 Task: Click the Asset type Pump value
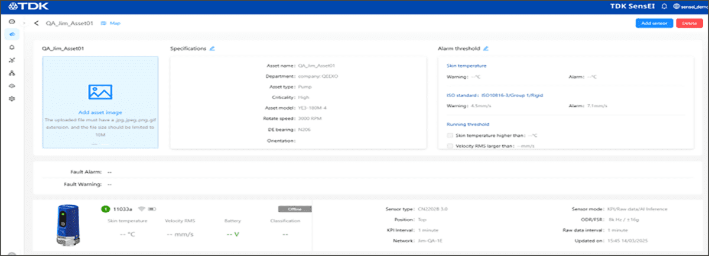pos(305,87)
